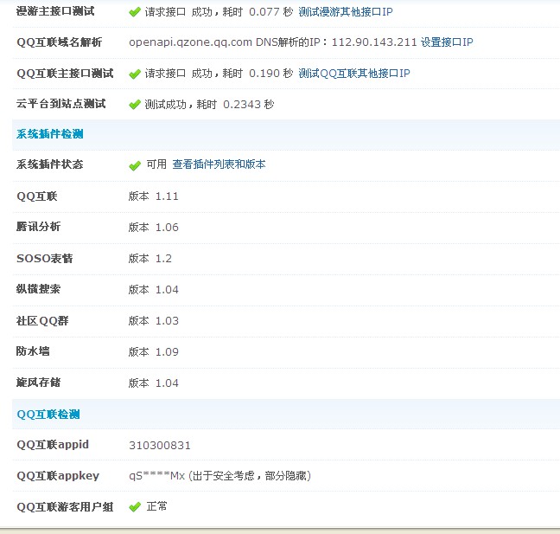Click green check icon in 漫游主接口测试 row
Screen dimensions: 560x534
135,12
